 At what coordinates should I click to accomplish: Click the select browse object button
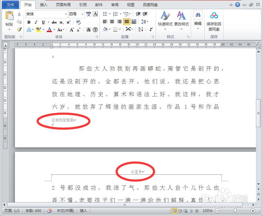coord(258,194)
